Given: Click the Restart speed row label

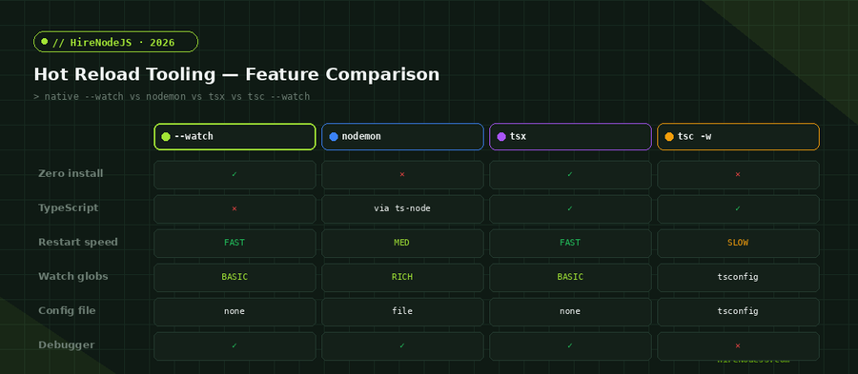Looking at the screenshot, I should (78, 242).
